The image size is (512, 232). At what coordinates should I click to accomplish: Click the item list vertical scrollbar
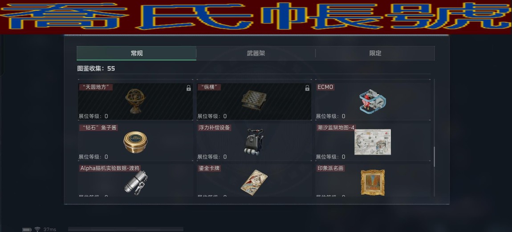[434, 157]
